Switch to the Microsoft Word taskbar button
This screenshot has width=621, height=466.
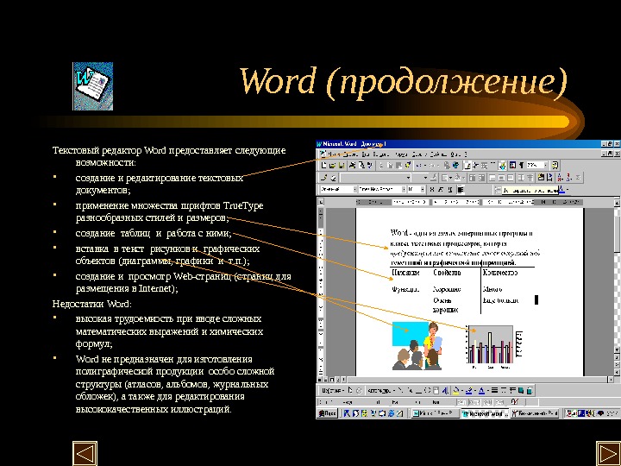tap(485, 413)
